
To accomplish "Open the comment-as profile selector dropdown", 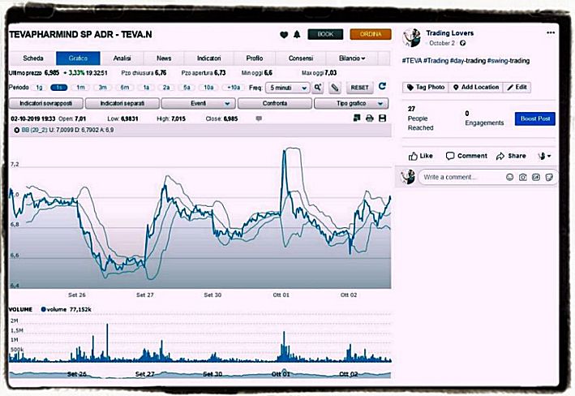I will (x=544, y=156).
